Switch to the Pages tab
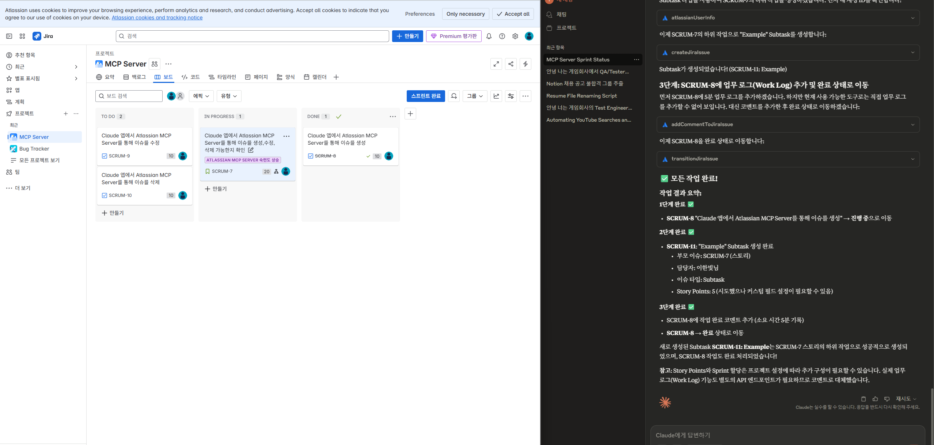 (257, 77)
